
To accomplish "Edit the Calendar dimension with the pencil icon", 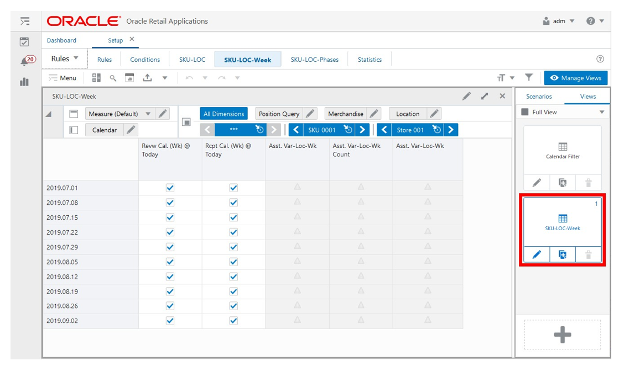I will pyautogui.click(x=131, y=130).
